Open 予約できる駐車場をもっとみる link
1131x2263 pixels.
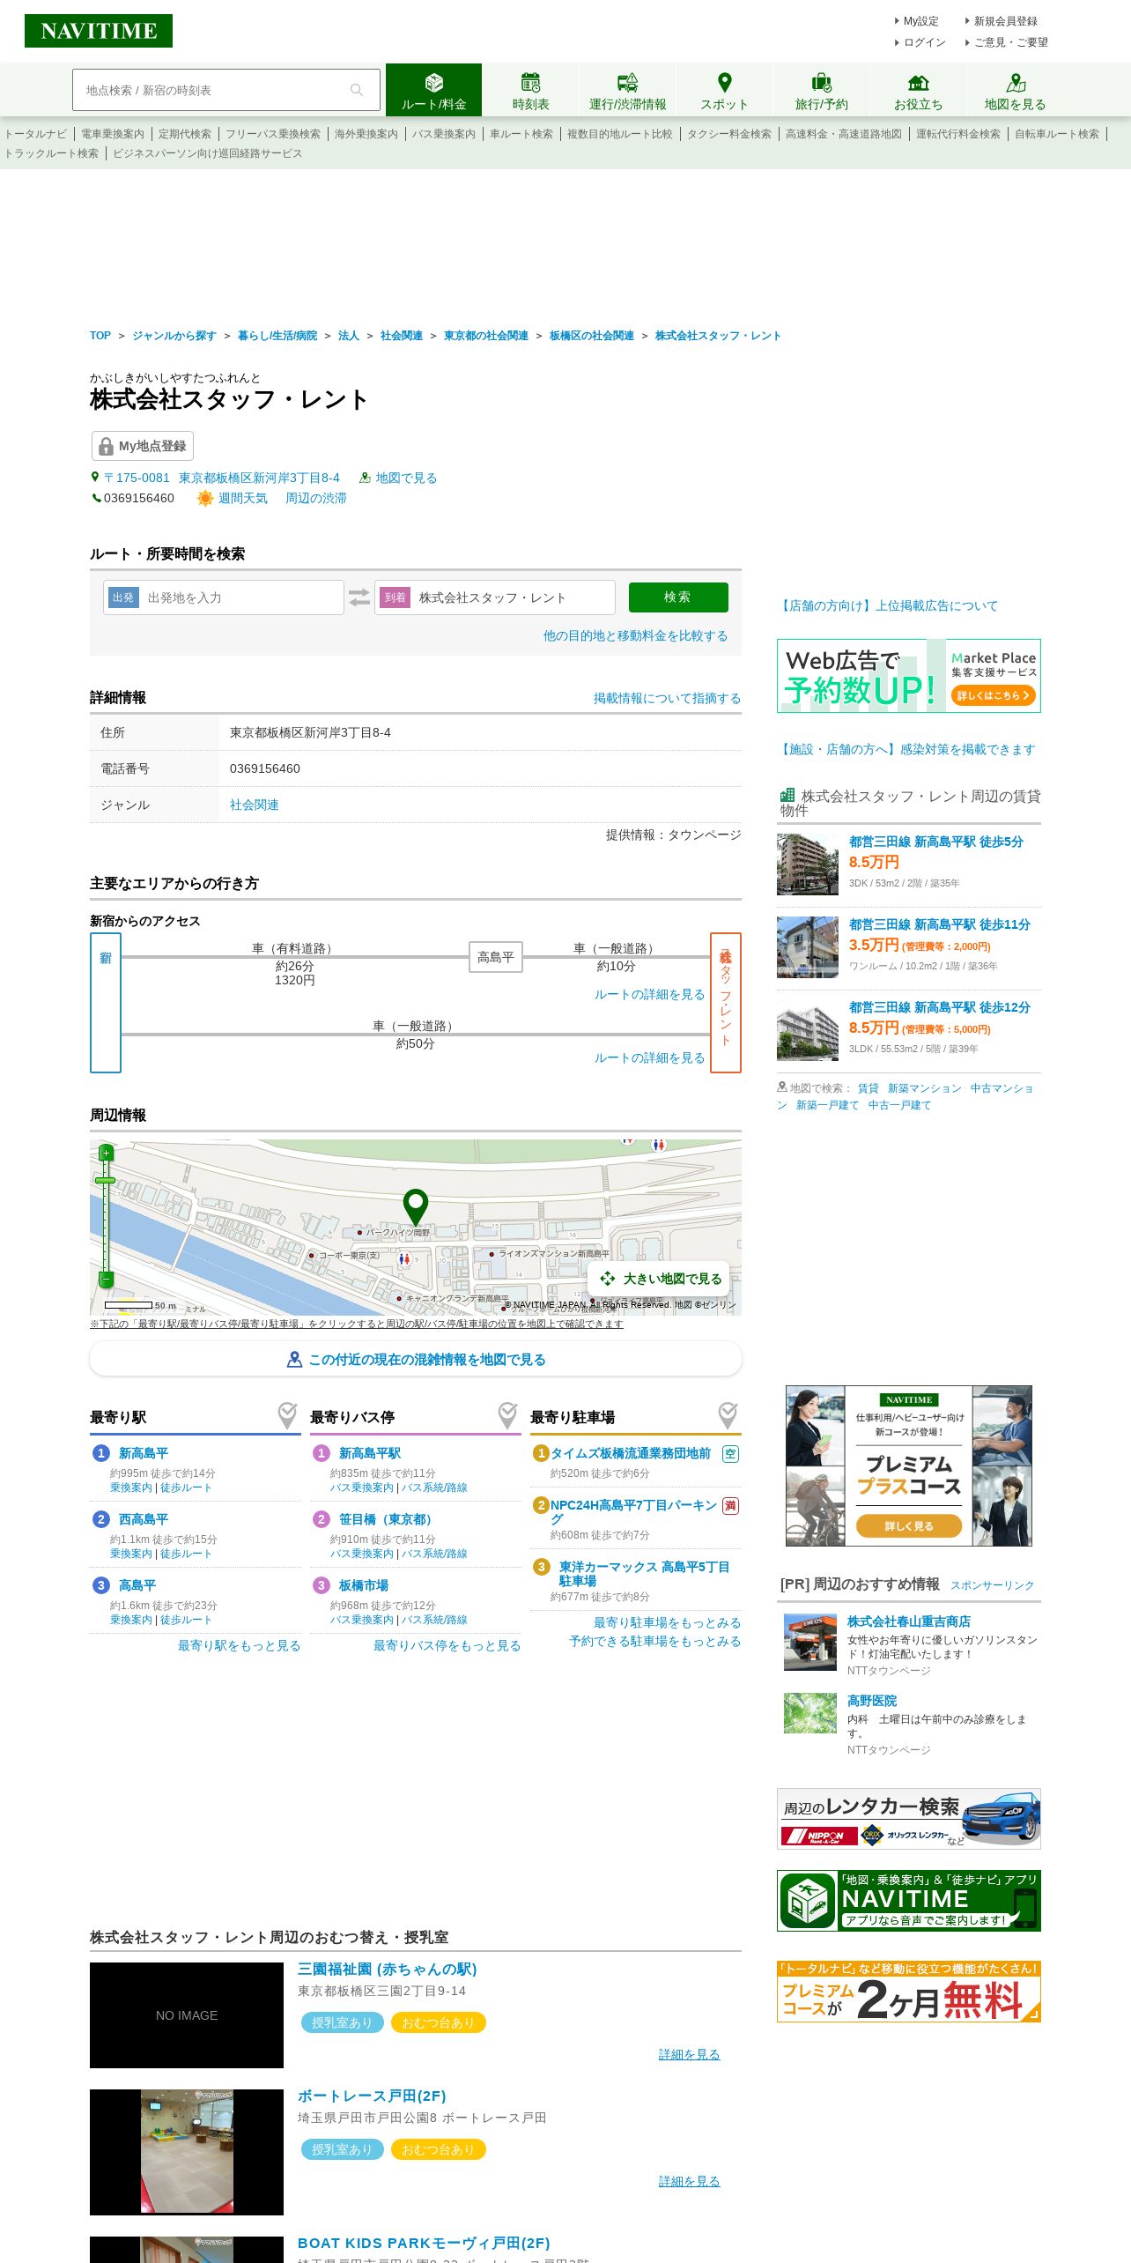(x=654, y=1641)
